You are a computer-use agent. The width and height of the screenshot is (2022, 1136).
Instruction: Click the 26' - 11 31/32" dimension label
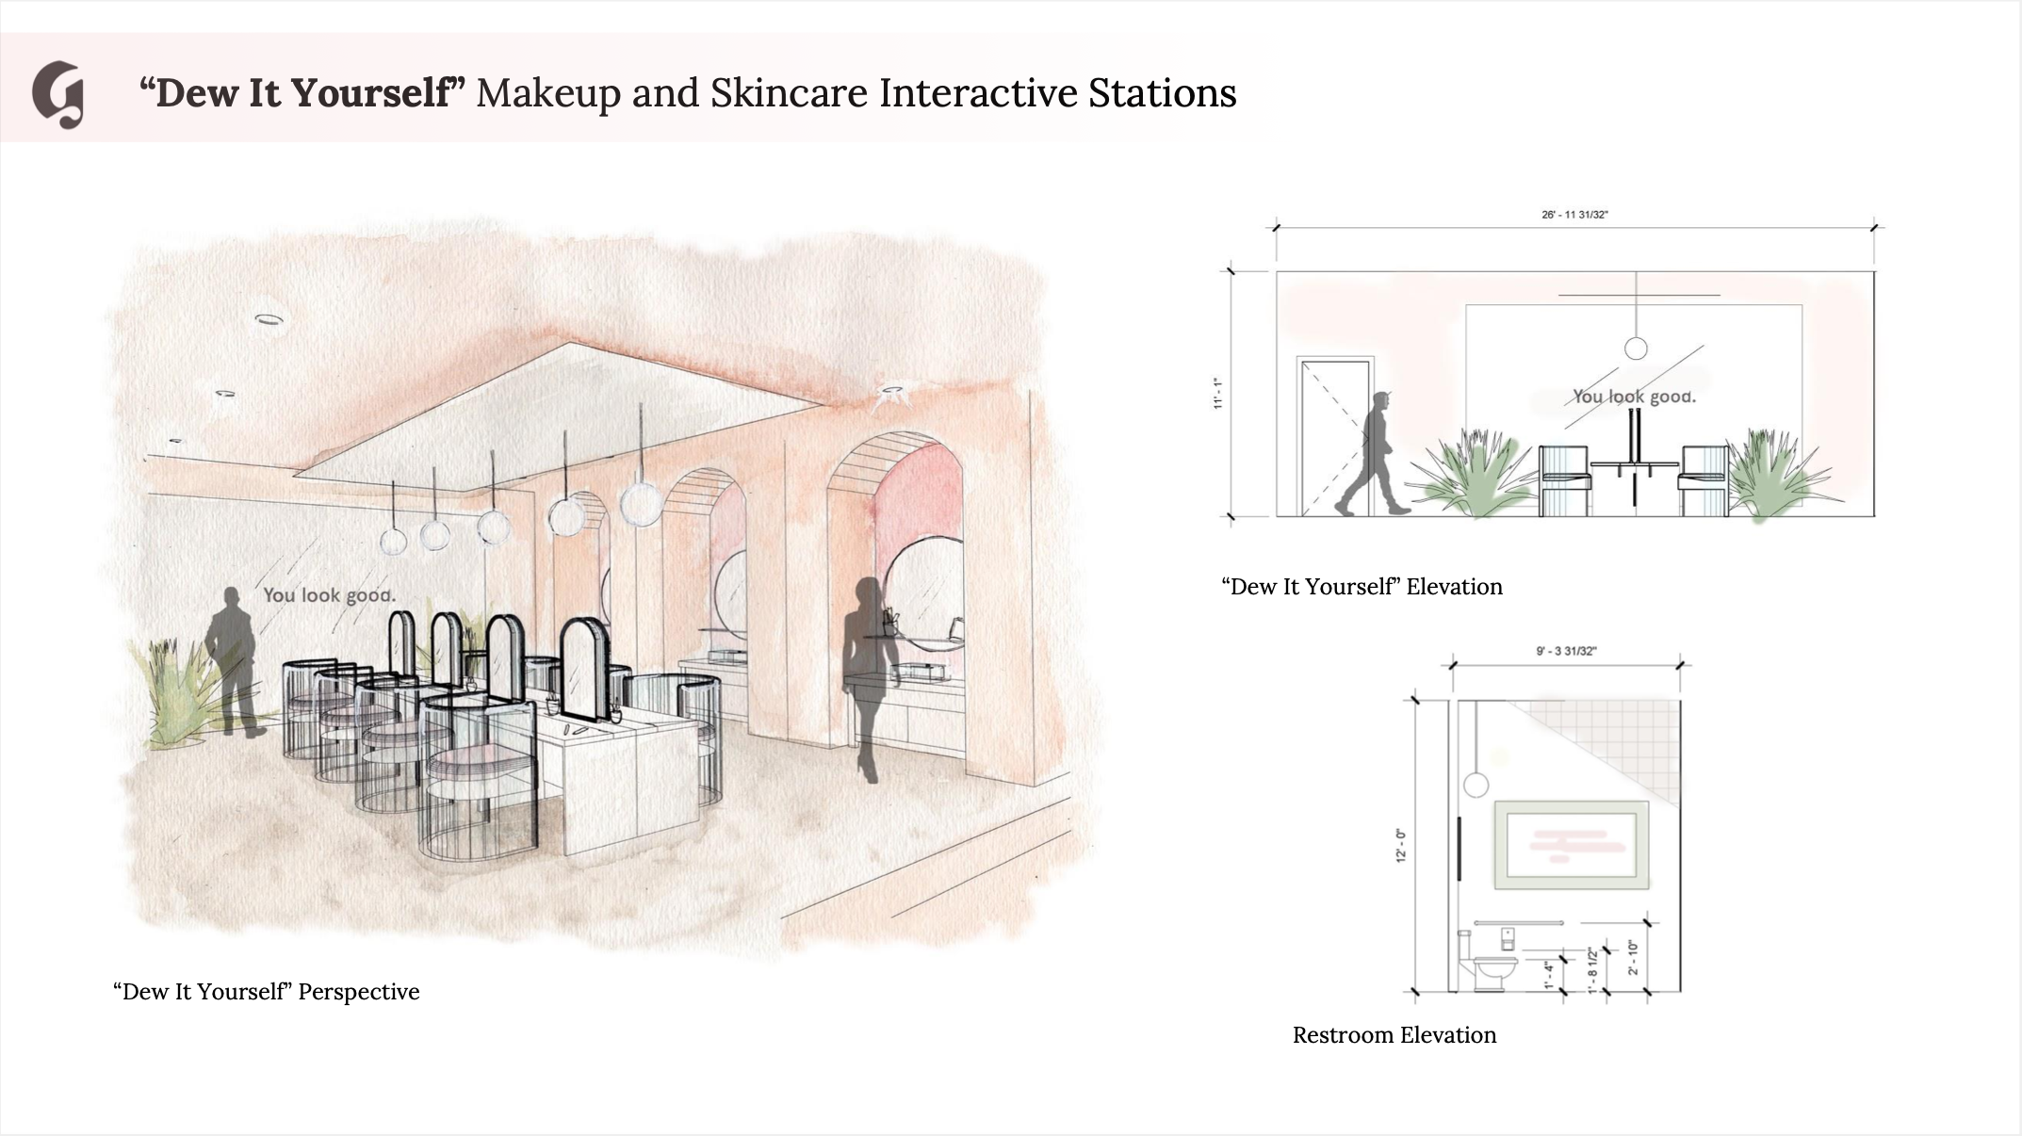[x=1574, y=215]
